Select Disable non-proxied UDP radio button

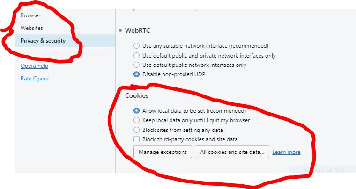[x=136, y=74]
